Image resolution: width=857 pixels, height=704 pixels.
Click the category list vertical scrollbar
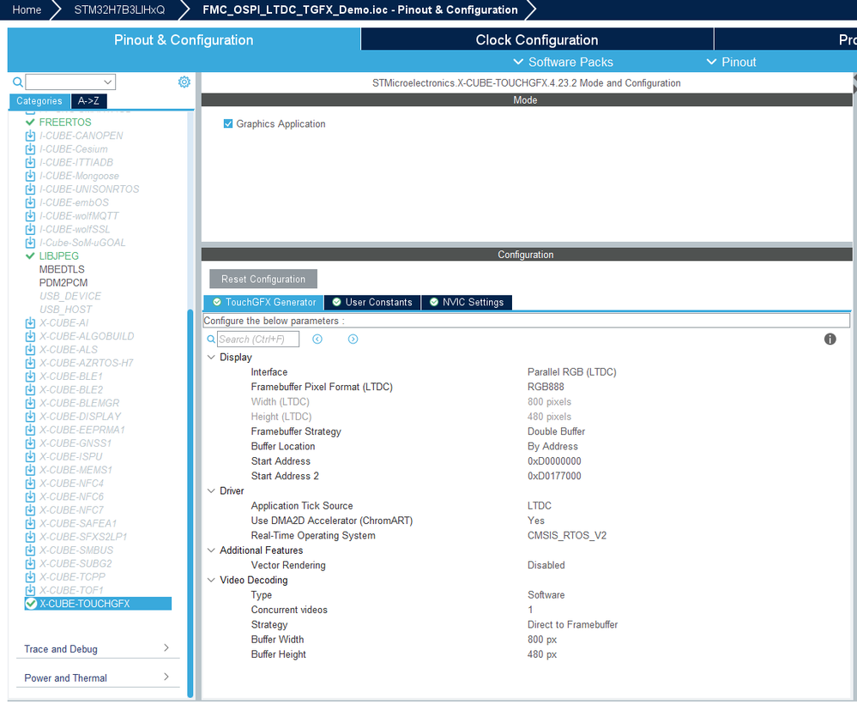pos(190,502)
